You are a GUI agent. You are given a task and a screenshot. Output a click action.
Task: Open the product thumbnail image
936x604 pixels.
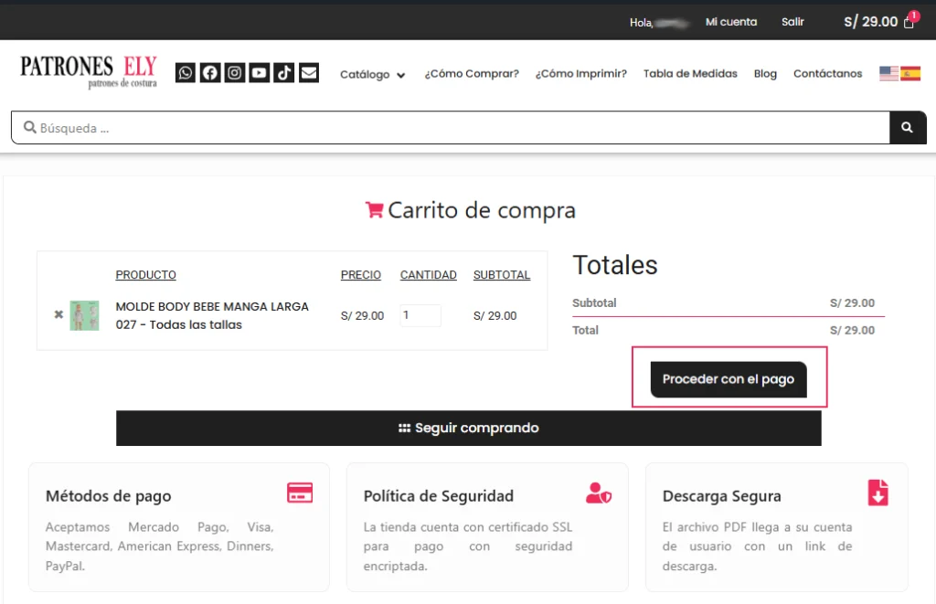tap(84, 315)
